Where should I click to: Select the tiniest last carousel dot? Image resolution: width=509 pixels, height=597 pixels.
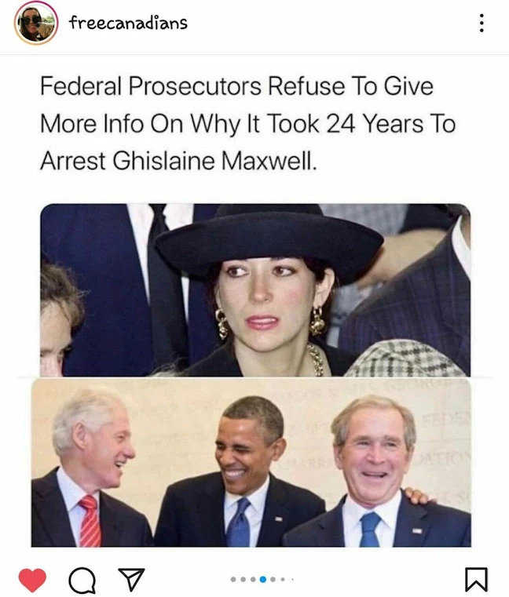(292, 580)
